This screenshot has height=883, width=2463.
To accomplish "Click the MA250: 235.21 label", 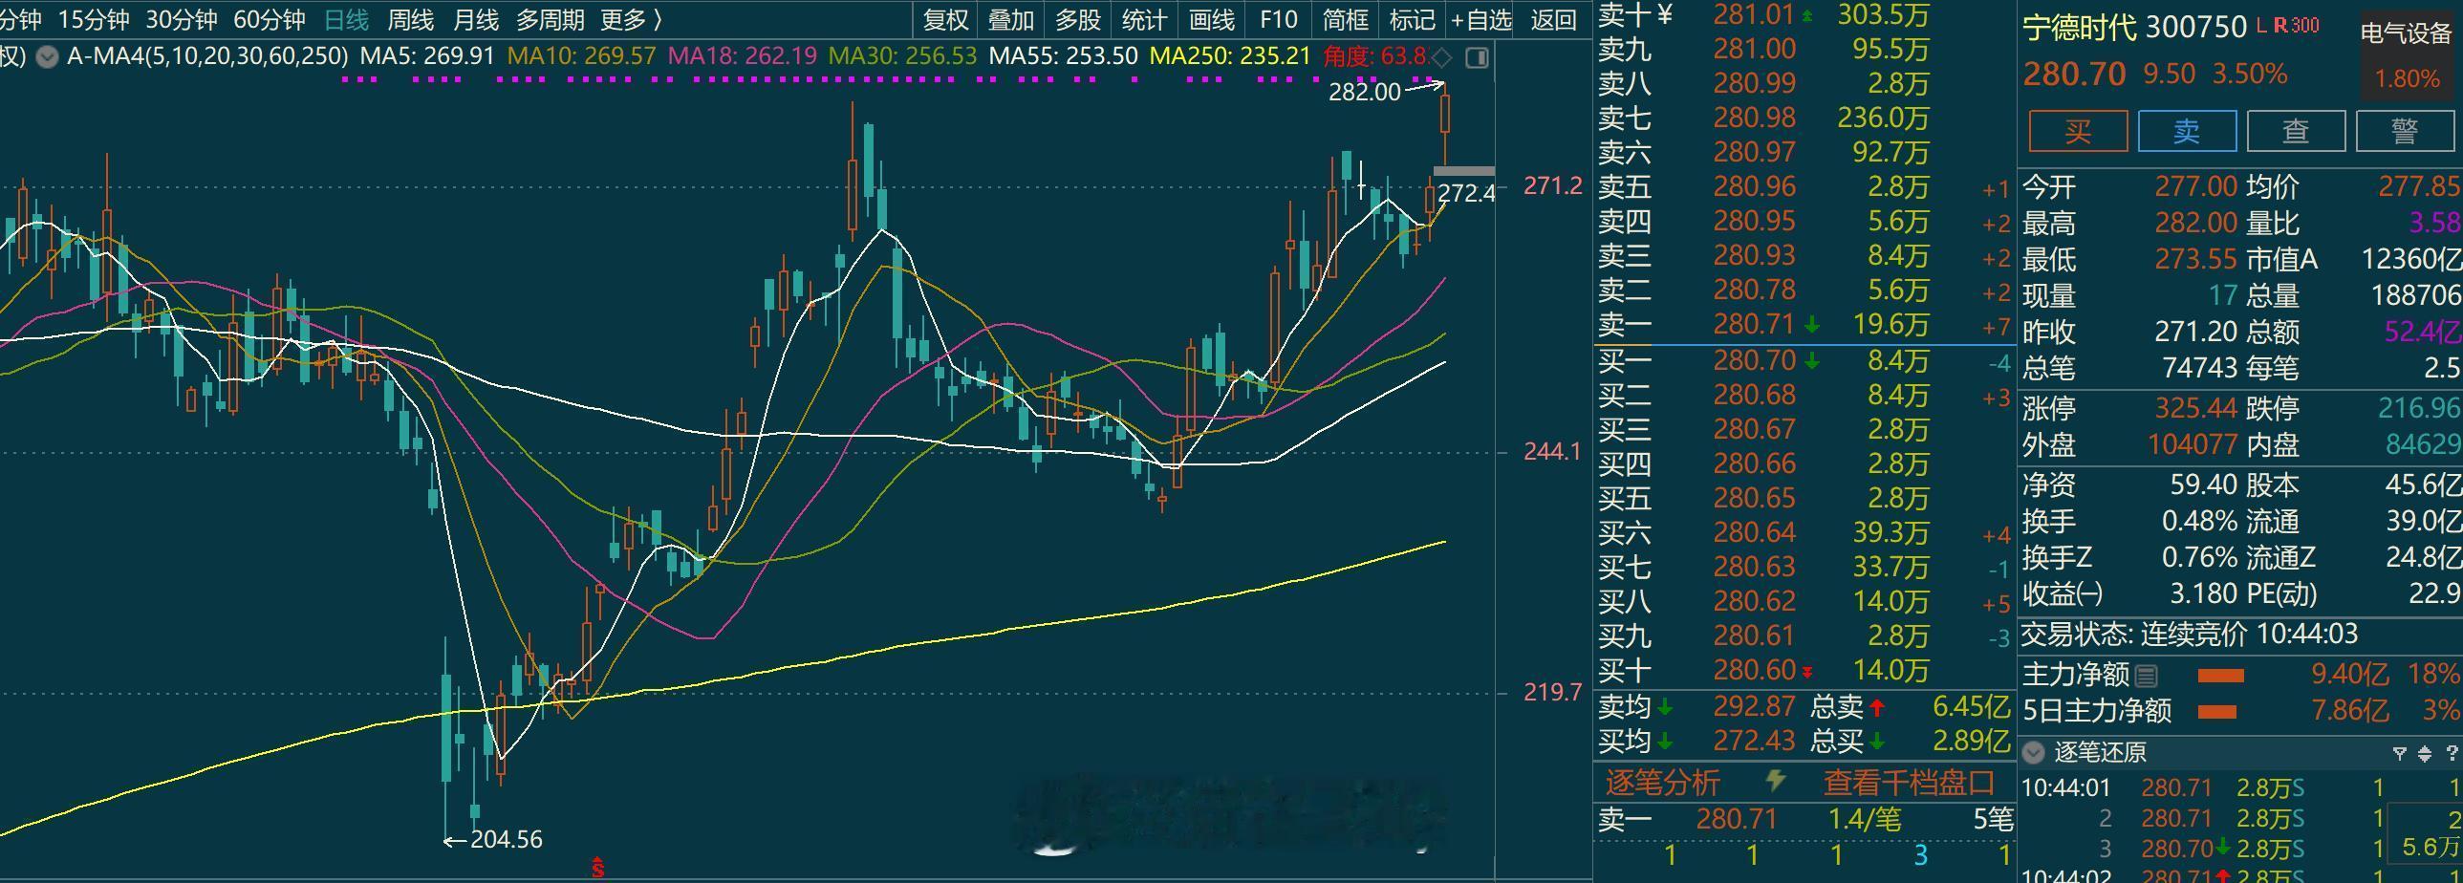I will coord(1229,56).
